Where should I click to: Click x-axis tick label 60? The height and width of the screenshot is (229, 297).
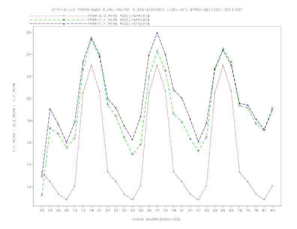point(207,210)
